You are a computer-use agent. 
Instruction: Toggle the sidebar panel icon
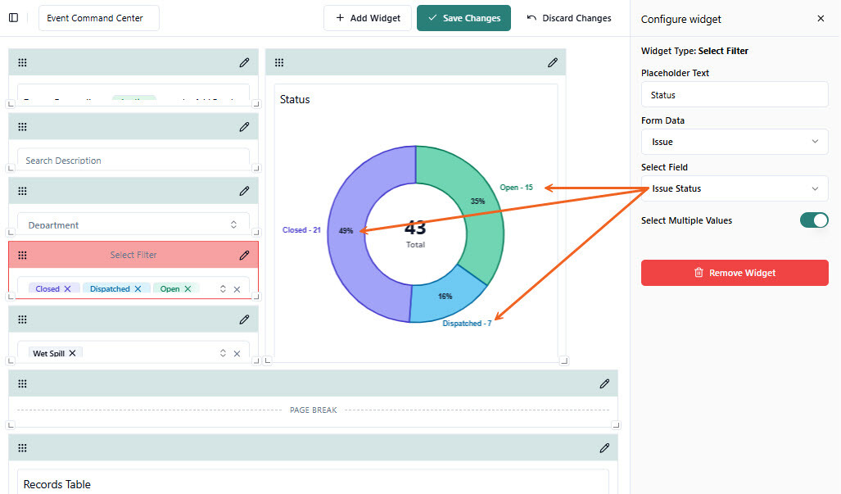[14, 18]
